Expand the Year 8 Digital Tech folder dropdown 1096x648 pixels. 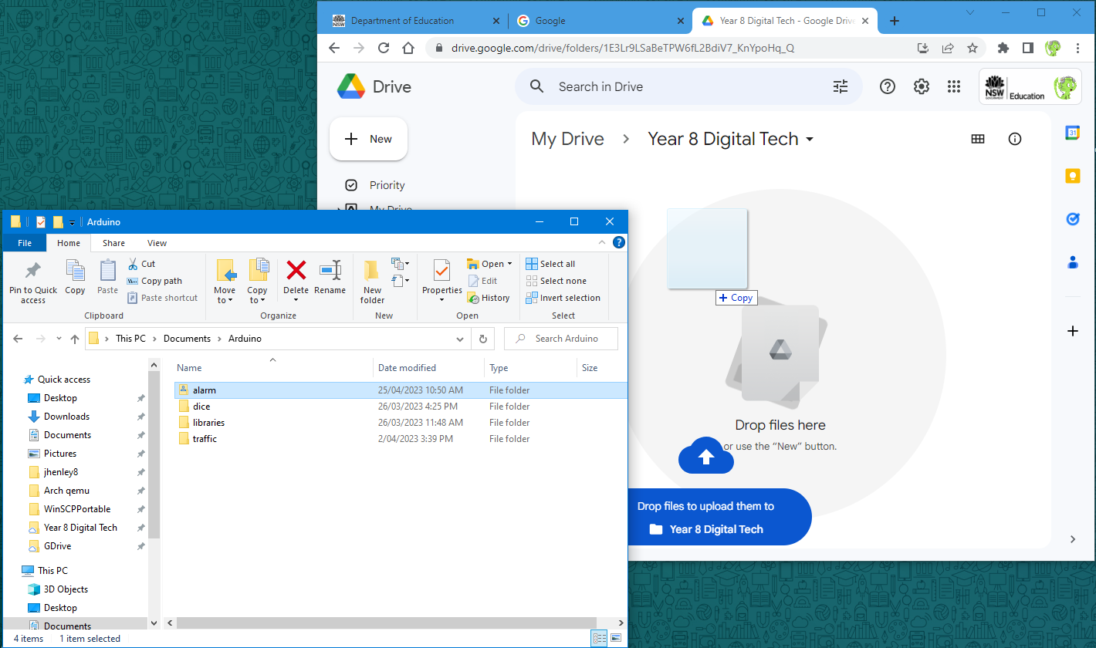810,140
